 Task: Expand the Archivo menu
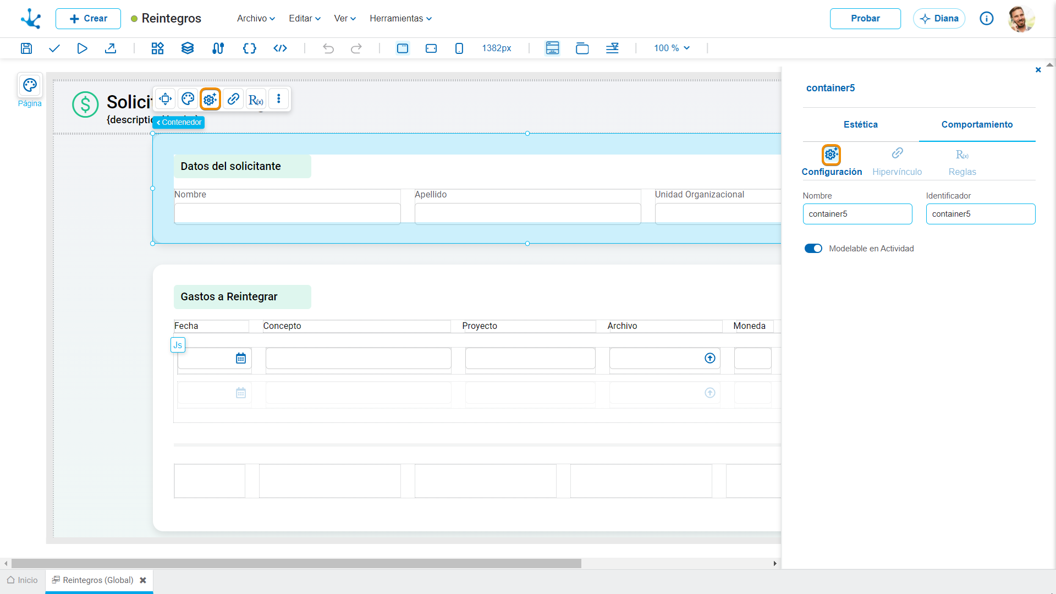[256, 18]
